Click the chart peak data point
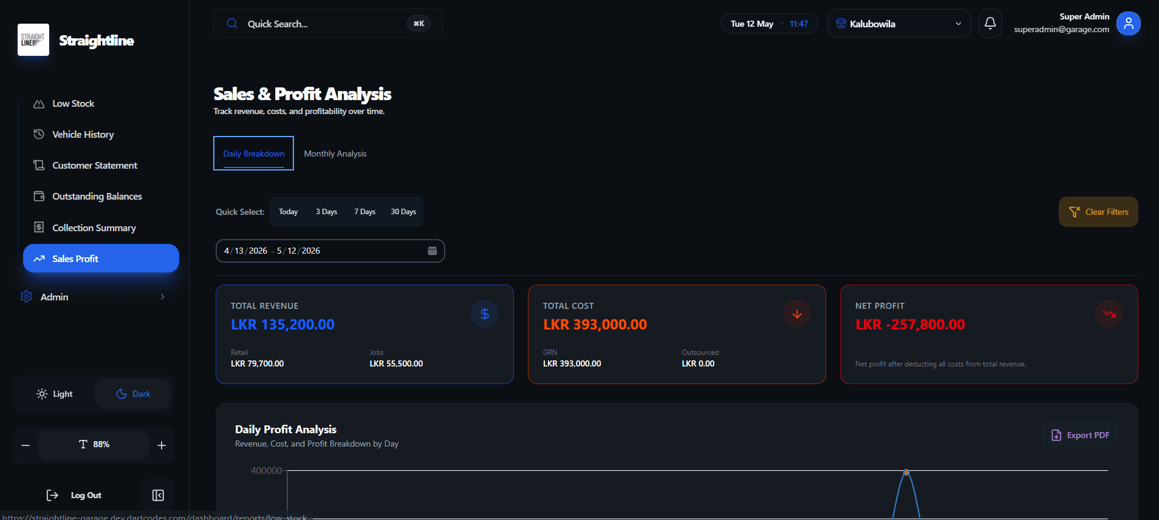This screenshot has width=1159, height=520. (x=906, y=472)
